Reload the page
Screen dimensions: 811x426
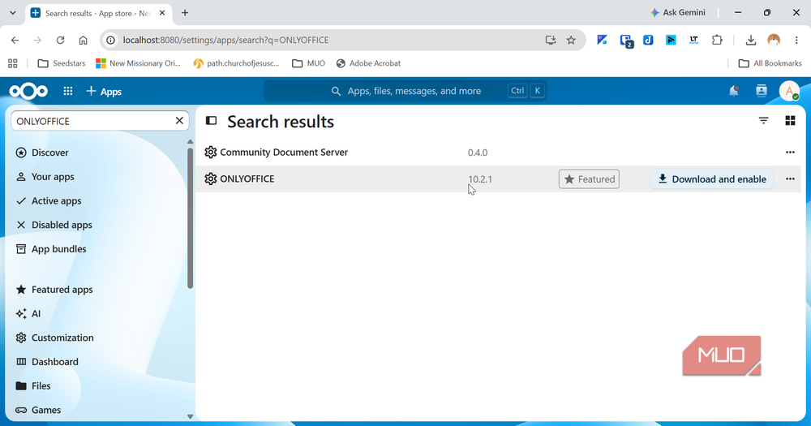60,40
